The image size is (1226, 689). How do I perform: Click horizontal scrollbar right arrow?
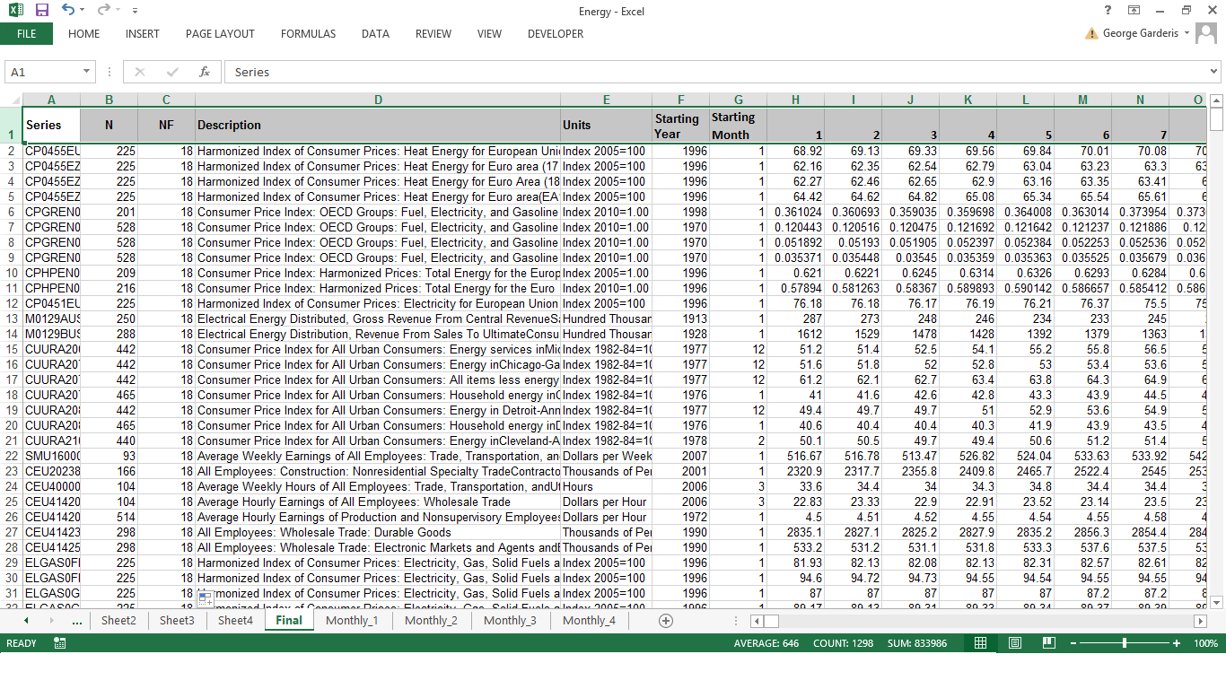pos(1201,621)
